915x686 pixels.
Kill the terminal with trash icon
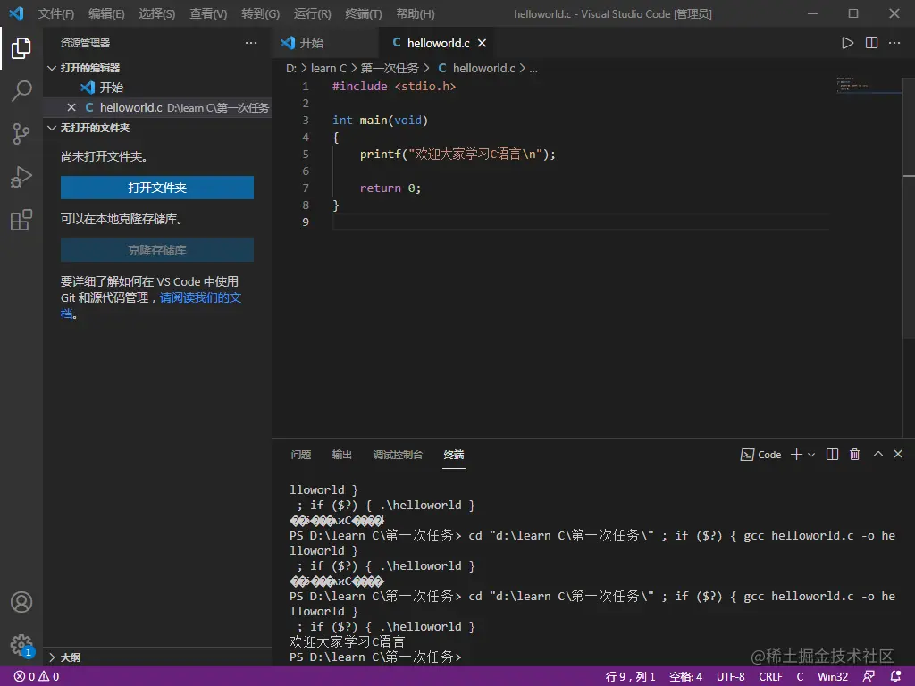coord(854,455)
